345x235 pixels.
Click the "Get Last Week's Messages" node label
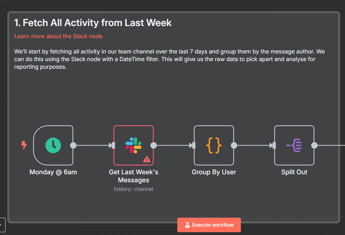click(x=133, y=176)
